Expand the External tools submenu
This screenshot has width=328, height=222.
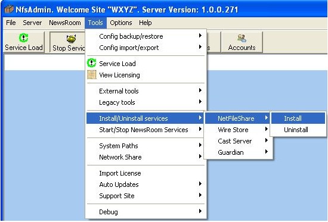(x=145, y=91)
